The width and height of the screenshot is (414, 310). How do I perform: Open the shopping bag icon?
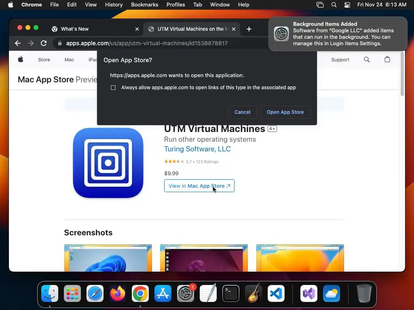pos(387,59)
